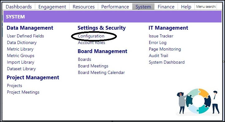Click the puzzle team illustration

click(198, 101)
